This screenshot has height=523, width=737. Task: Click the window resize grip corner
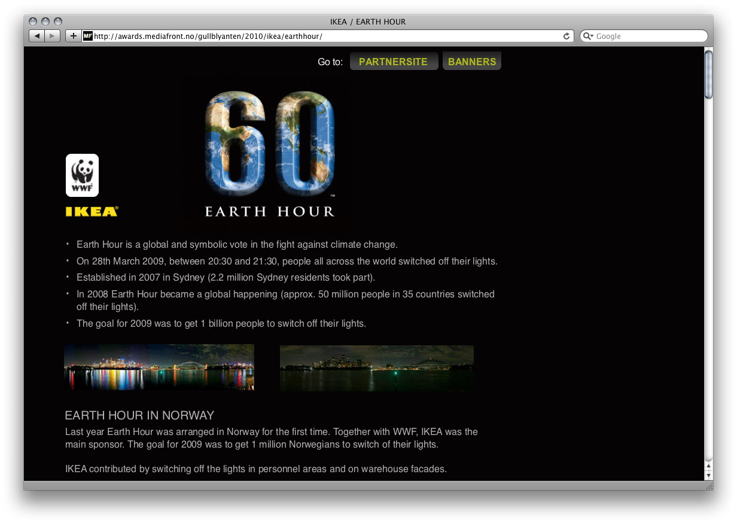pos(709,486)
